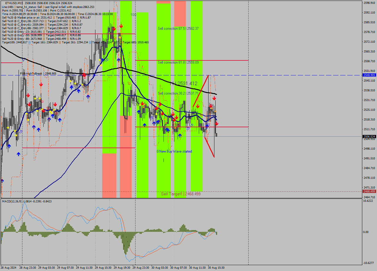Click the '| | | 2531.412' chart label

[183, 84]
